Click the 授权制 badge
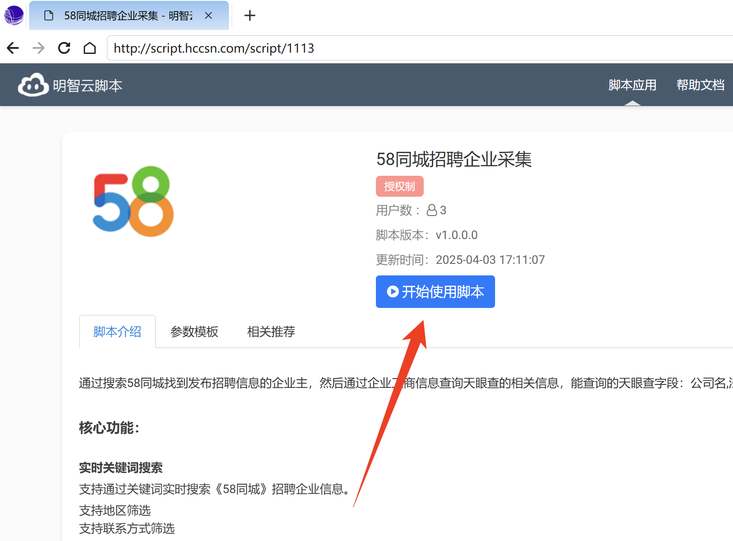Screen dimensions: 733x541 point(400,186)
